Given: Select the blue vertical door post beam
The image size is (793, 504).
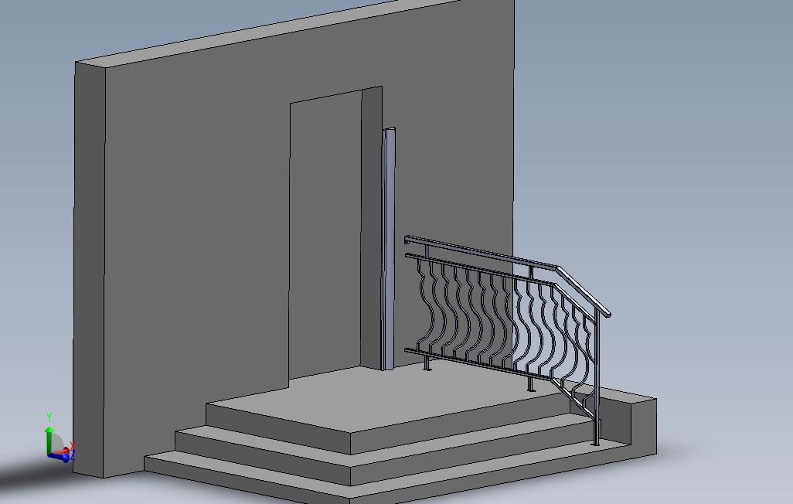Looking at the screenshot, I should coord(389,248).
